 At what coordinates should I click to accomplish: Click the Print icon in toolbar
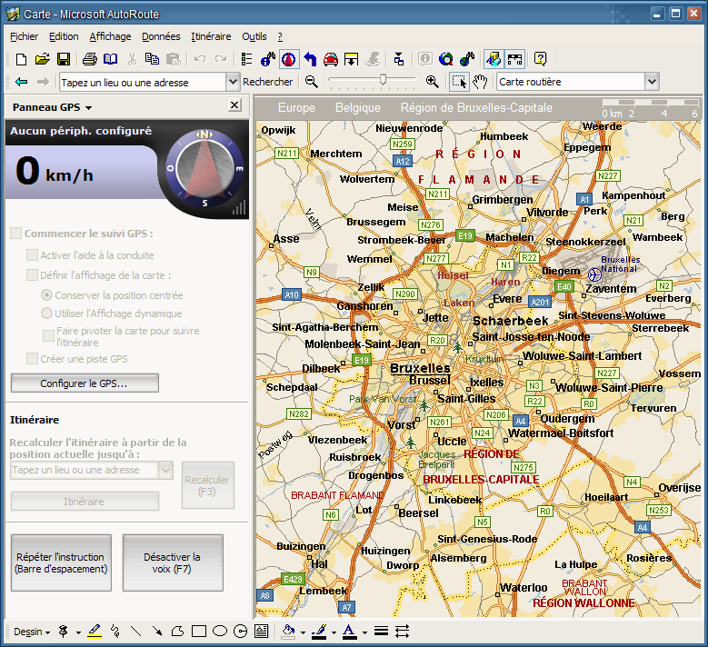90,59
